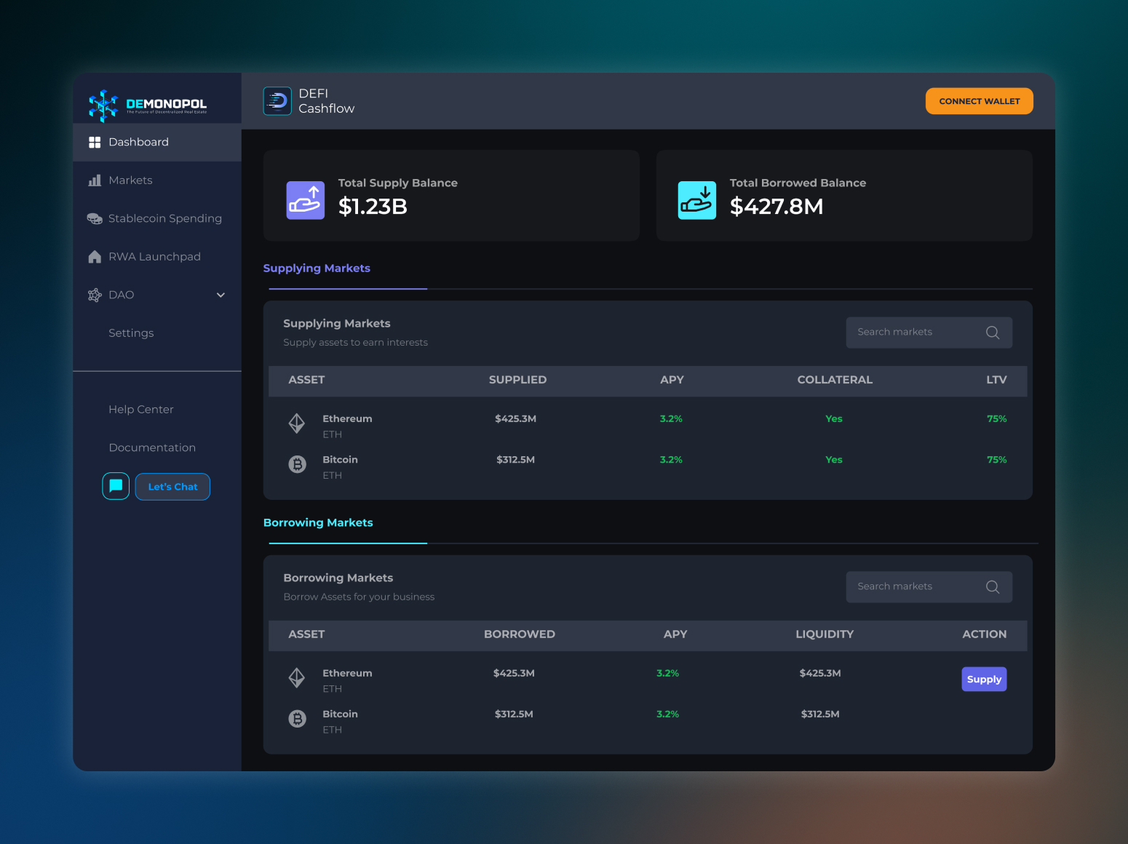Click Ethereum's $425.3M supplied value
1128x844 pixels.
click(515, 419)
